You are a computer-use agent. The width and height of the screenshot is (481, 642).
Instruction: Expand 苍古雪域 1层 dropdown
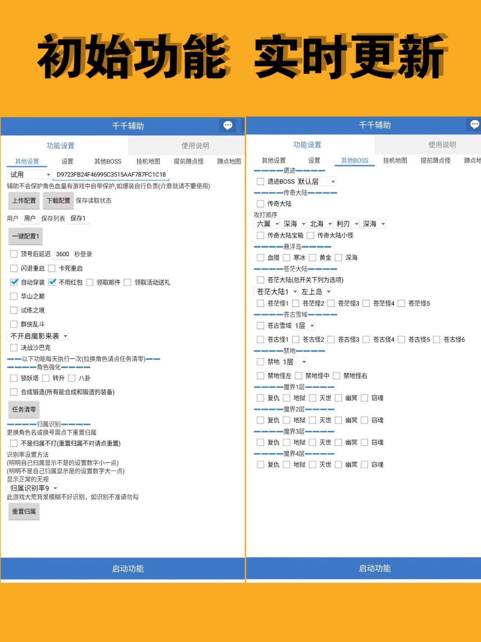[x=304, y=326]
